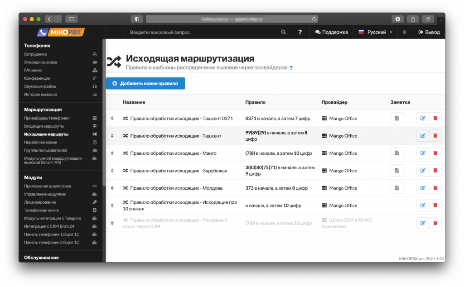Focus the Введите поисковый запрос search field
The height and width of the screenshot is (287, 464).
pyautogui.click(x=199, y=33)
